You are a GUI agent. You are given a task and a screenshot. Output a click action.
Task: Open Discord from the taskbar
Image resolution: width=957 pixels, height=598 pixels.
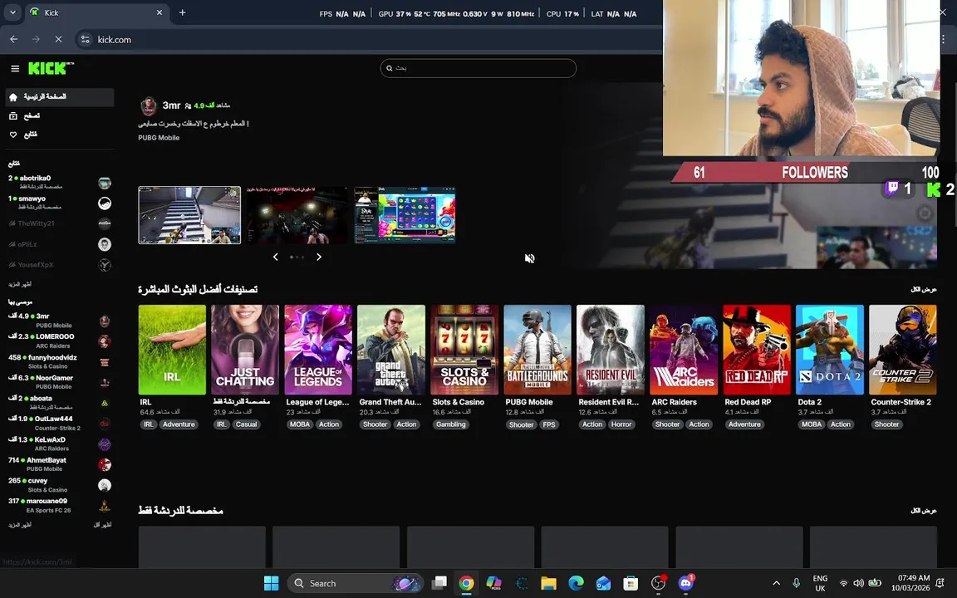click(x=686, y=583)
